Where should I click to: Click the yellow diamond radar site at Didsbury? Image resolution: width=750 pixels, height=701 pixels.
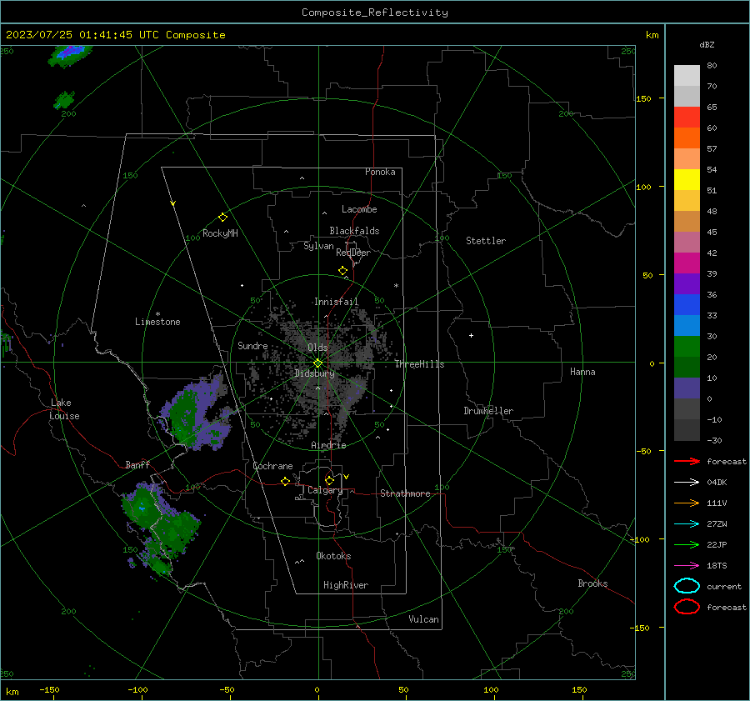pyautogui.click(x=318, y=363)
